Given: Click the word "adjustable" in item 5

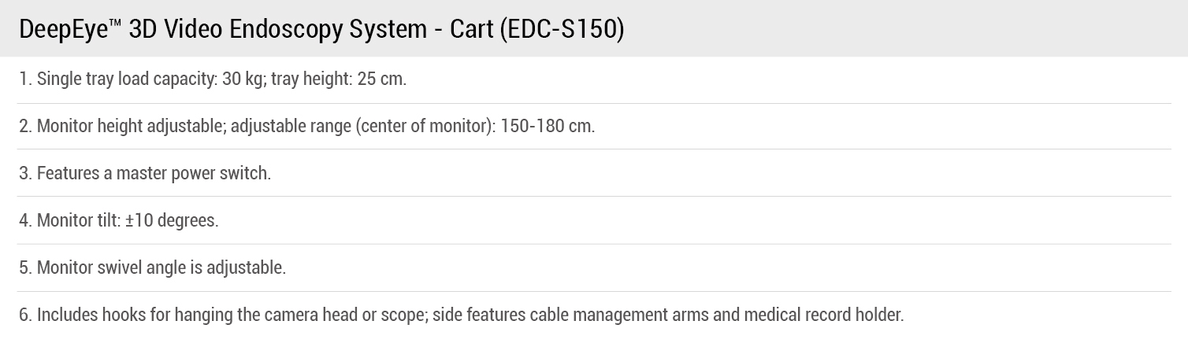Looking at the screenshot, I should click(x=245, y=267).
